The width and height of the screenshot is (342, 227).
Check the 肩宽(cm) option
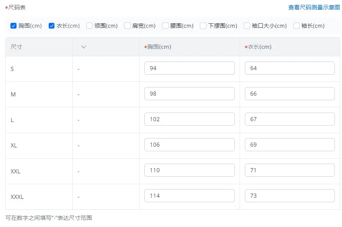[x=127, y=26]
